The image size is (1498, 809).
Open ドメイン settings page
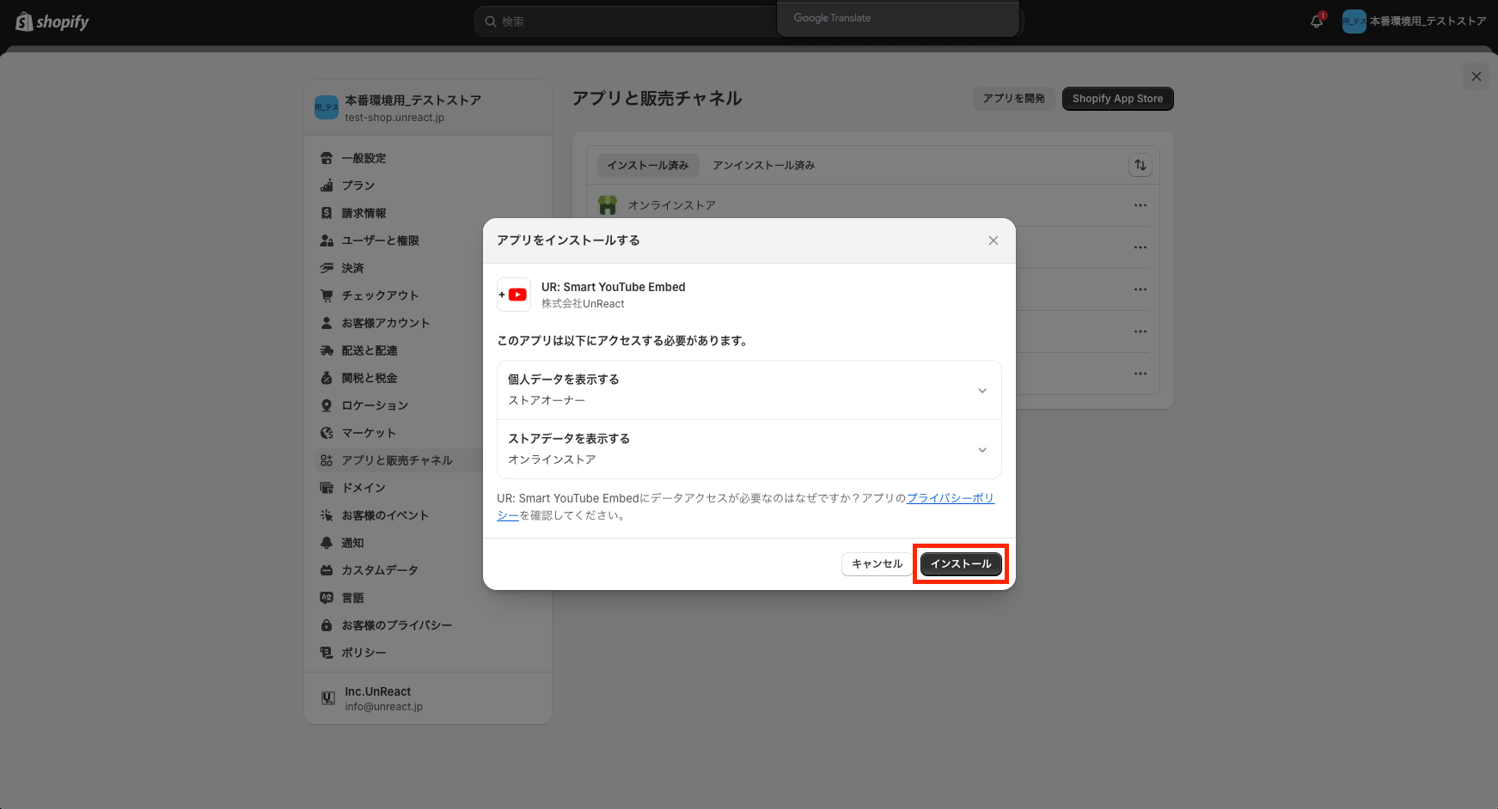pyautogui.click(x=428, y=488)
